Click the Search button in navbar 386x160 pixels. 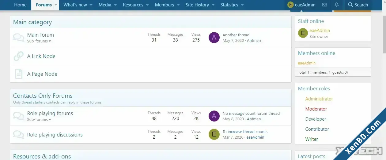click(x=358, y=5)
